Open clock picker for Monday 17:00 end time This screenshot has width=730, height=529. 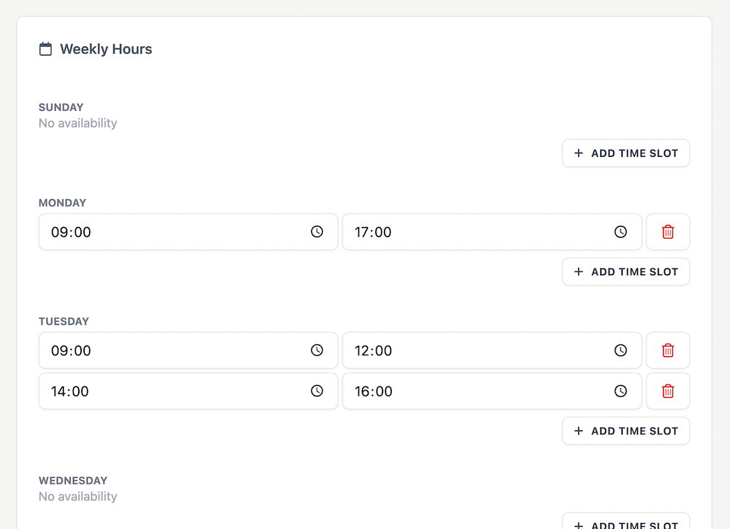coord(620,232)
